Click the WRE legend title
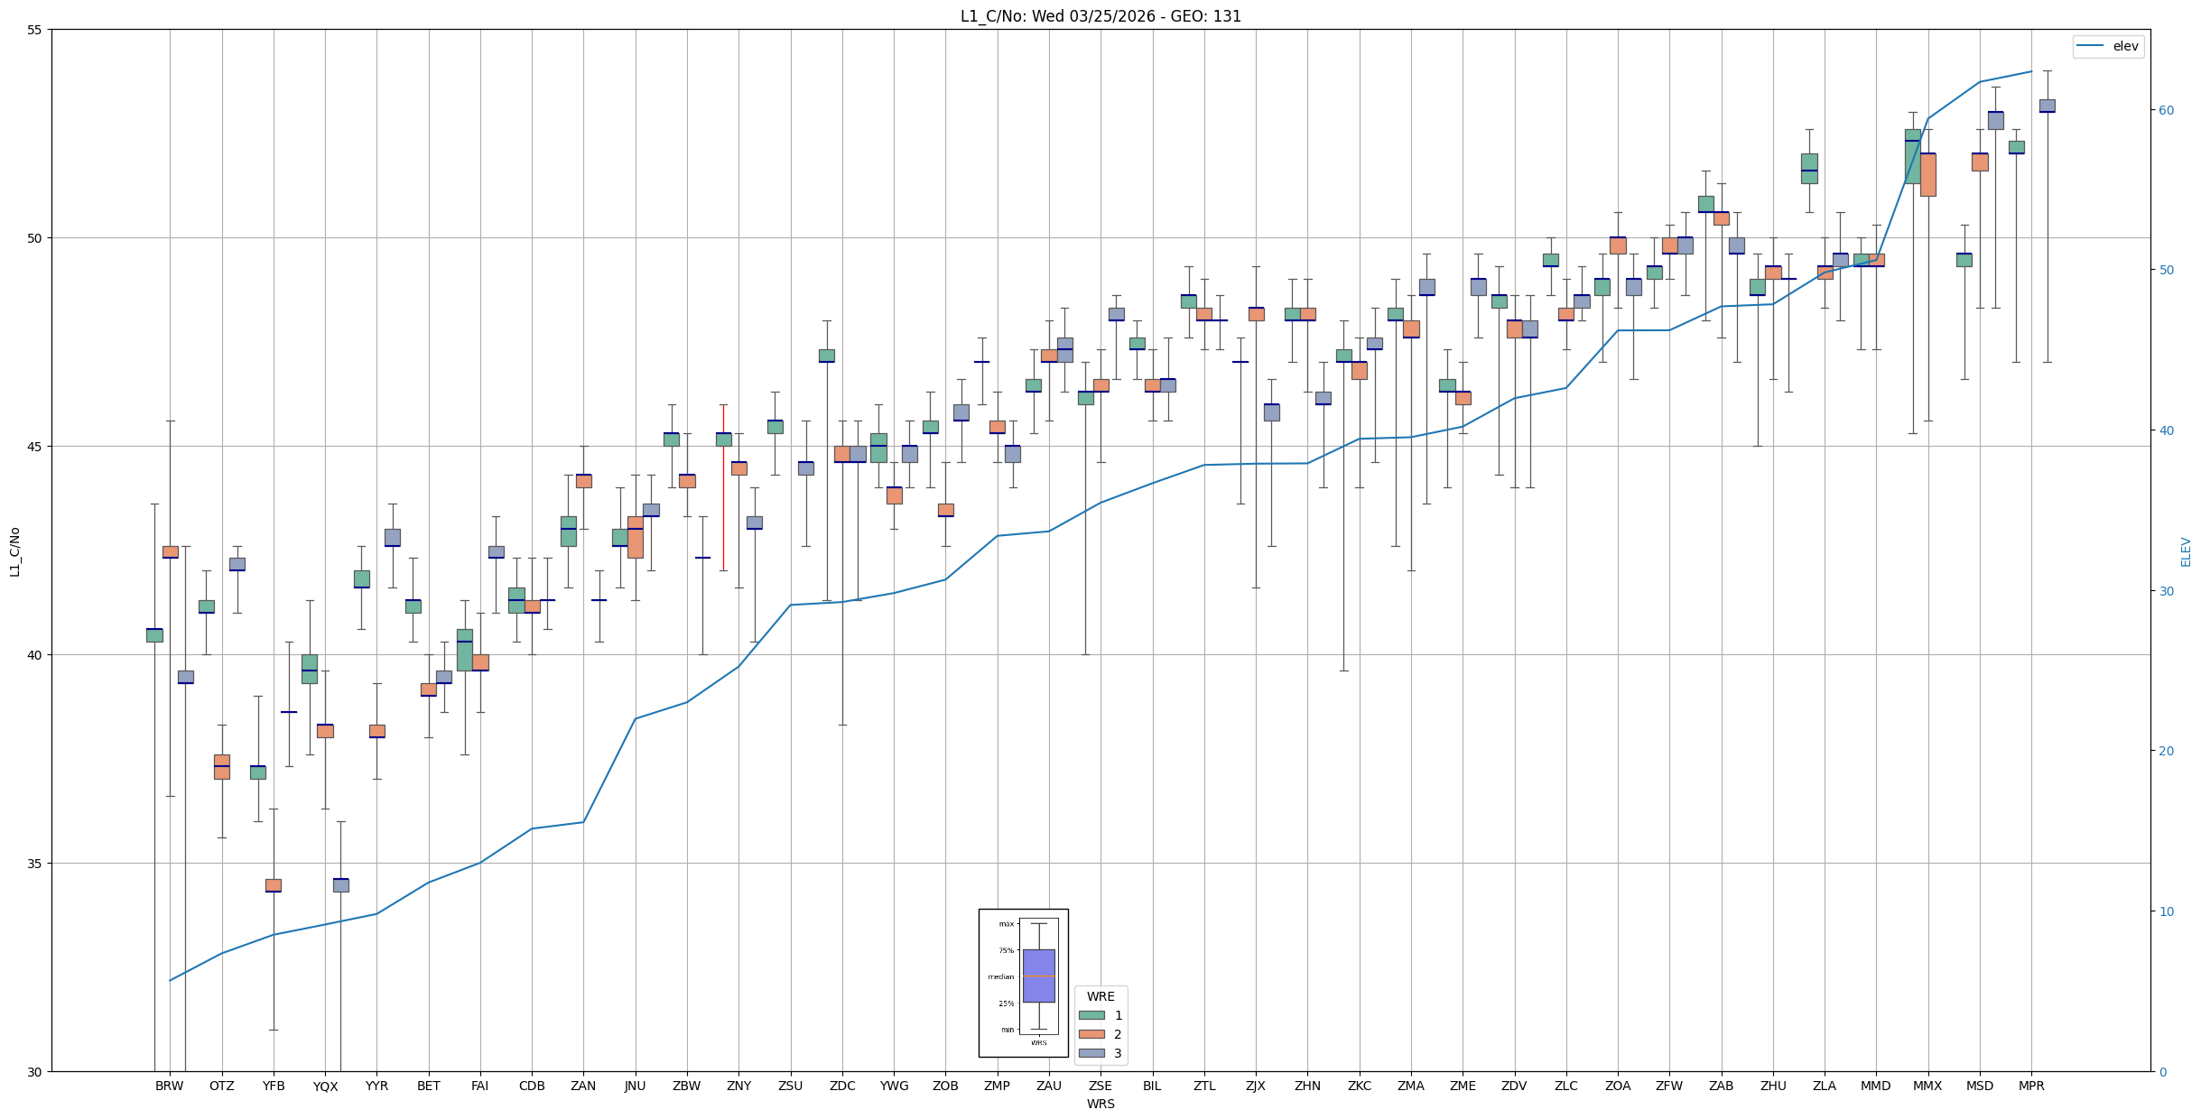2201x1119 pixels. point(1100,996)
